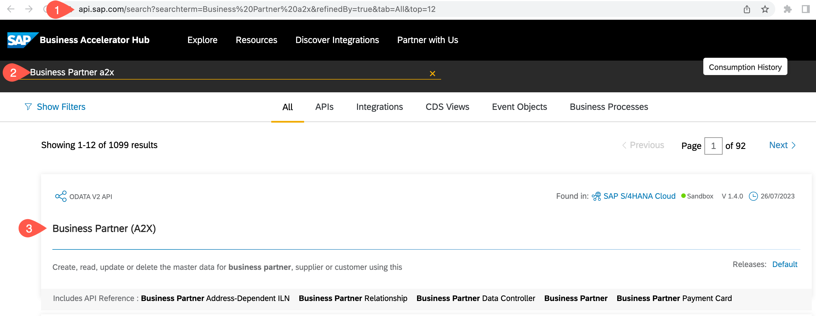
Task: Toggle the browser side panel icon
Action: pyautogui.click(x=806, y=9)
